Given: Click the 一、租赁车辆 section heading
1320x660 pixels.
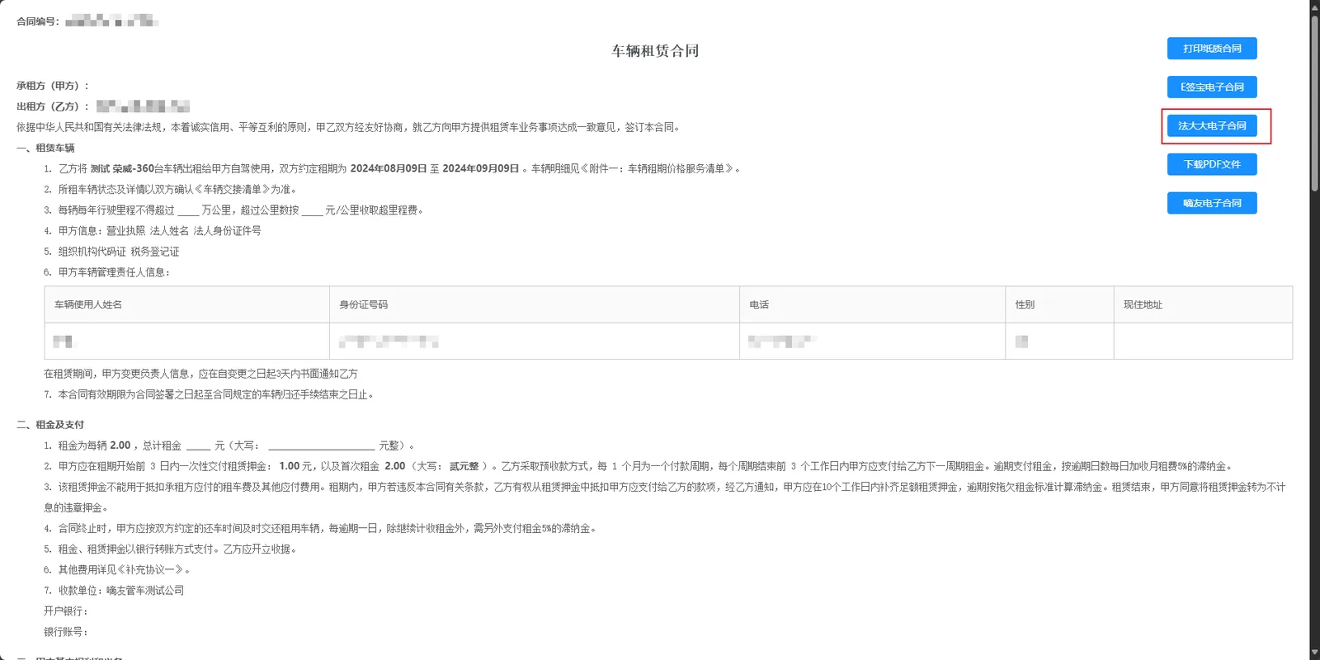Looking at the screenshot, I should click(x=45, y=148).
